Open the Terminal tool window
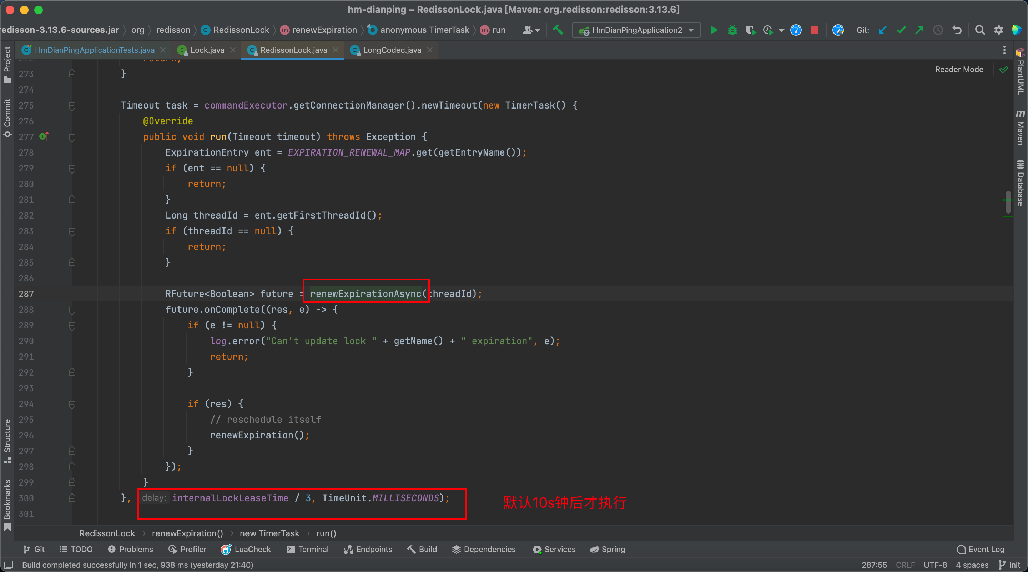Viewport: 1028px width, 572px height. pos(308,549)
